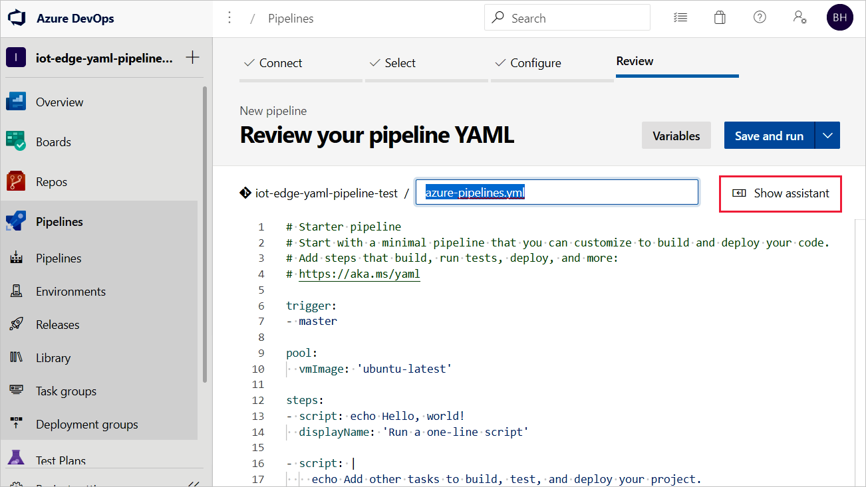Image resolution: width=866 pixels, height=487 pixels.
Task: Click the azure-pipelines.yml filename field
Action: click(557, 193)
